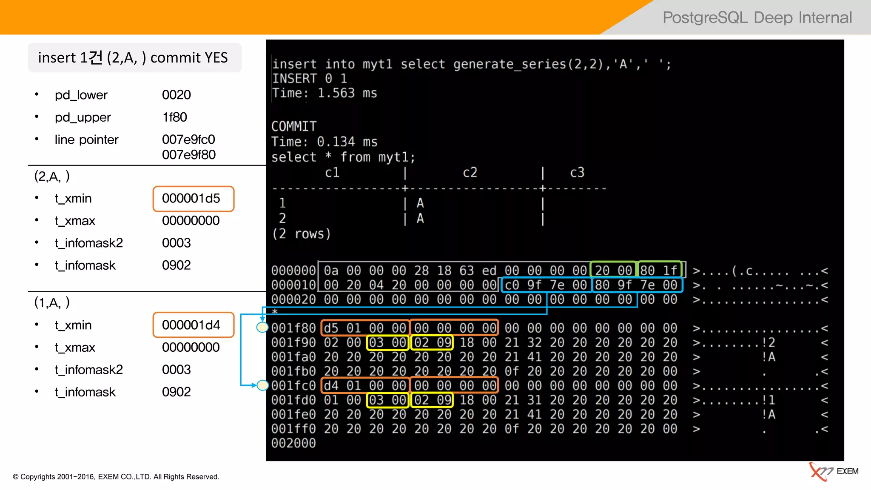
Task: Click the copyright EXEM CO.,LTD. footer text
Action: pos(116,477)
